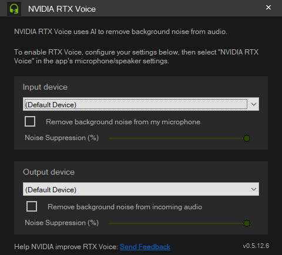Select the Input device (Default Device) combo box
This screenshot has height=255, width=282.
coord(141,104)
